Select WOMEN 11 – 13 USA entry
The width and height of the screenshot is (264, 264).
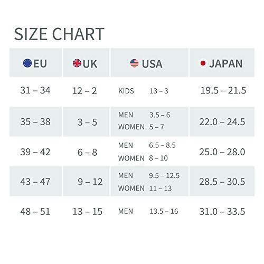[x=145, y=188]
